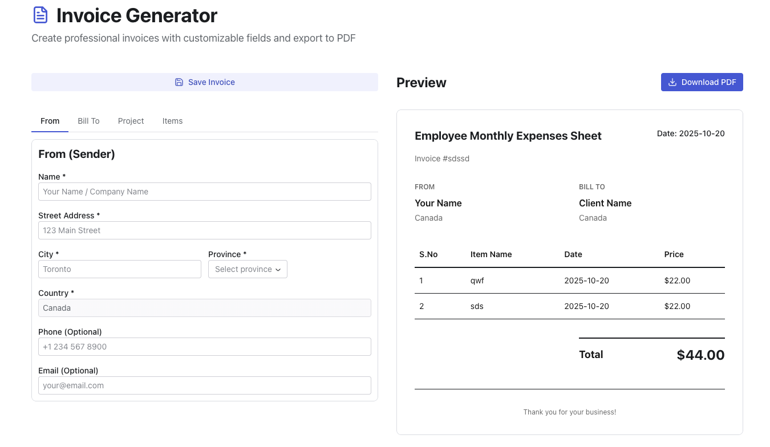
Task: Select the Items tab
Action: tap(172, 121)
